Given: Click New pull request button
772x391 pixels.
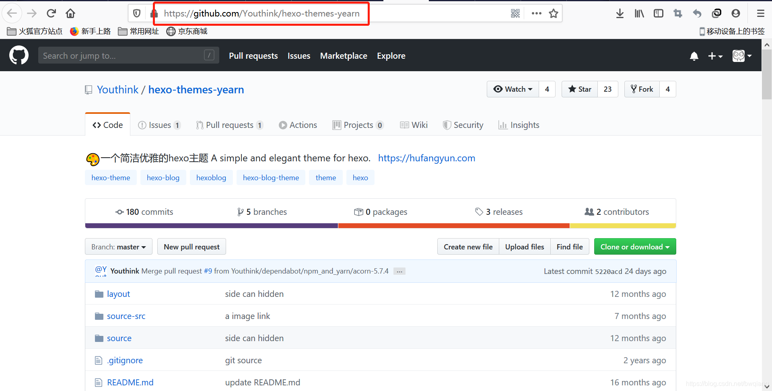Looking at the screenshot, I should click(191, 247).
